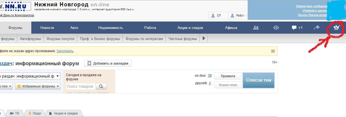Open the online users count link 38
The height and width of the screenshot is (117, 346).
[x=210, y=76]
